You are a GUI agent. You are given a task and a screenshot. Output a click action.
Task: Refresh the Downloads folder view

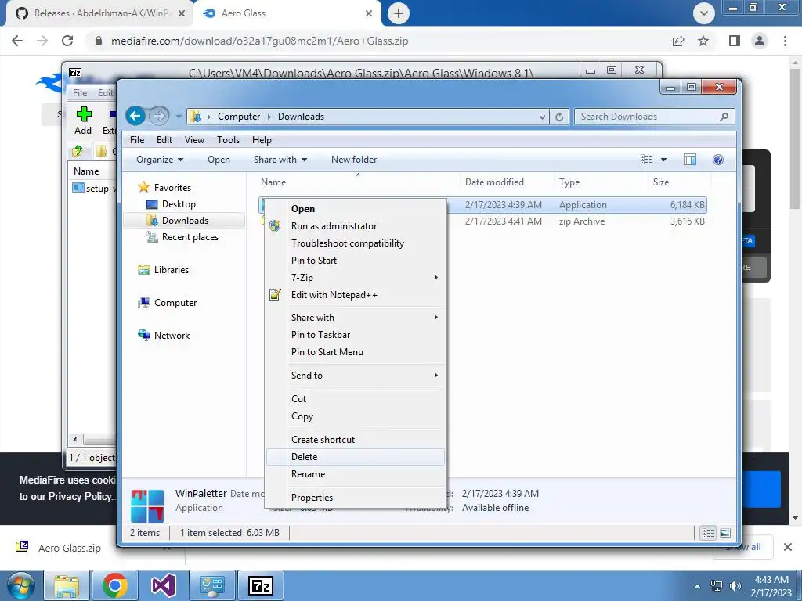point(559,117)
